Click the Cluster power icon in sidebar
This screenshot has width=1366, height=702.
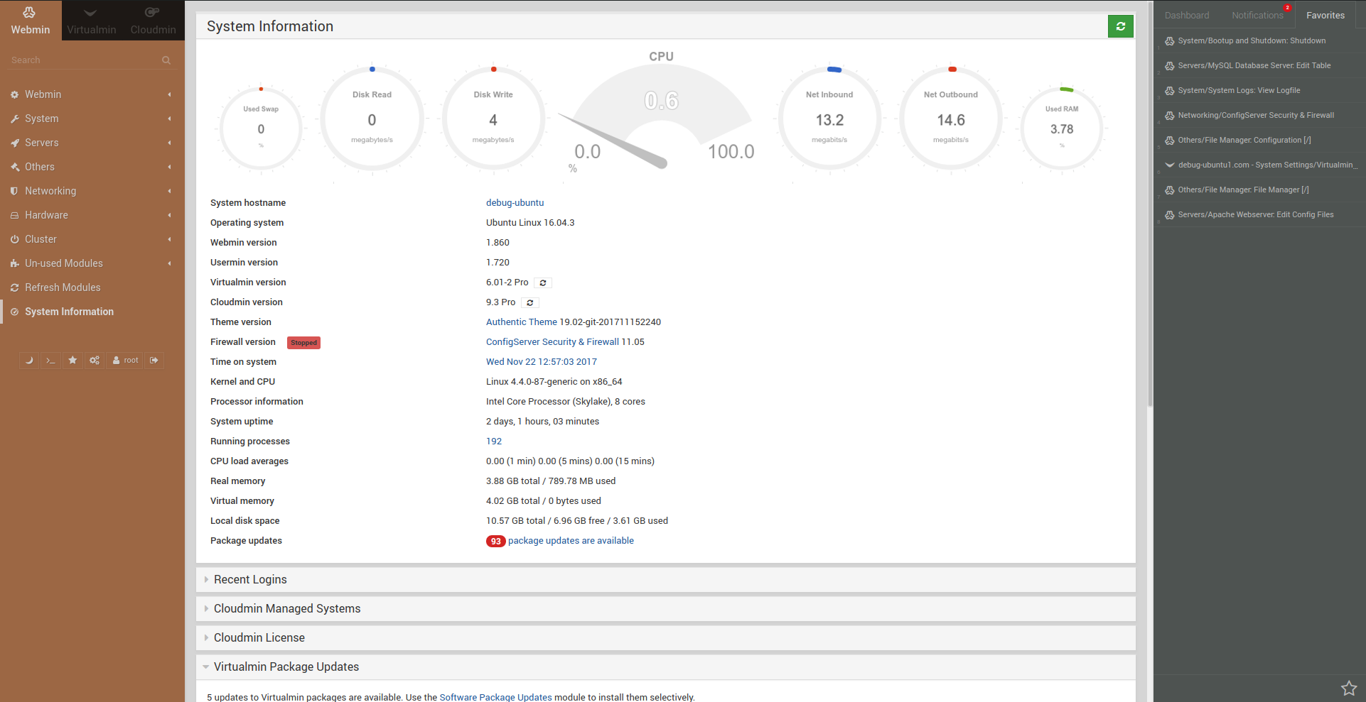(14, 239)
